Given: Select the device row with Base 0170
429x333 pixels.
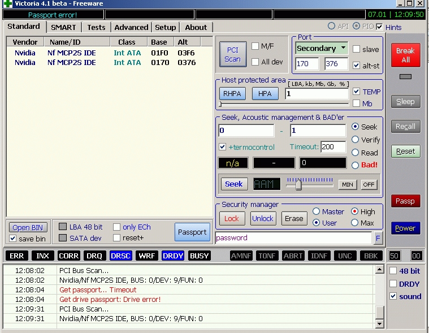Looking at the screenshot, I should pos(110,63).
